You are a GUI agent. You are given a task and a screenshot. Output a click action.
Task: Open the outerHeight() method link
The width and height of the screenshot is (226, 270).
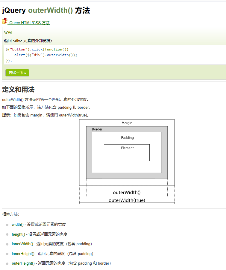pyautogui.click(x=23, y=263)
